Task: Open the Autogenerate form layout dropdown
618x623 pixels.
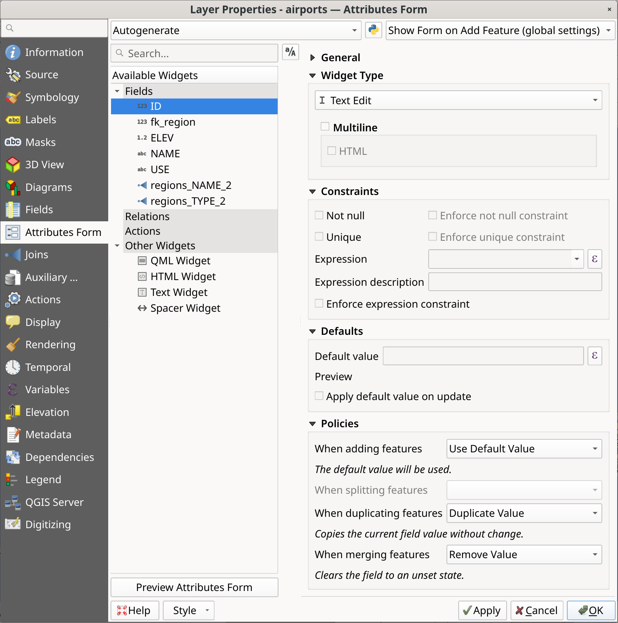Action: 235,30
